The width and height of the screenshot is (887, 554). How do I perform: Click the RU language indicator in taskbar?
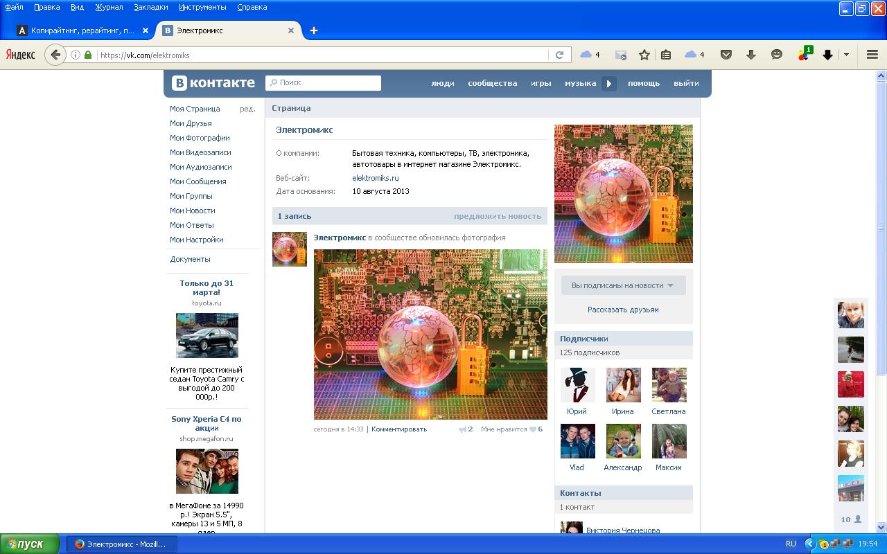pos(791,544)
